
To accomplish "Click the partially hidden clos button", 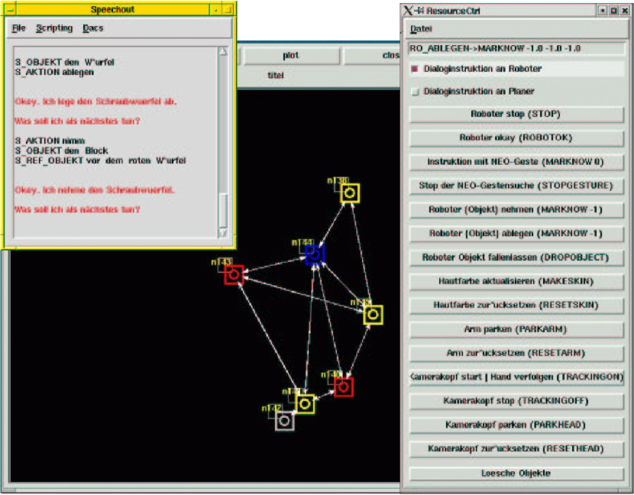I will click(x=372, y=56).
